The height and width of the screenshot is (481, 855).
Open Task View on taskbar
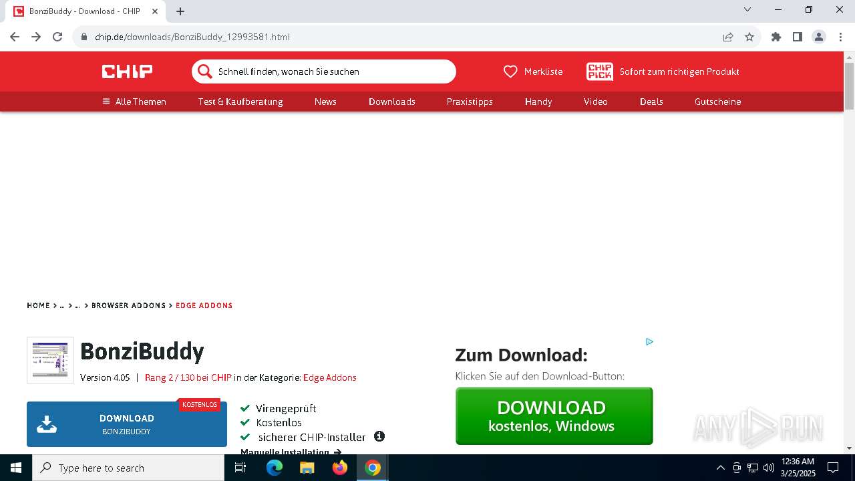pyautogui.click(x=240, y=468)
